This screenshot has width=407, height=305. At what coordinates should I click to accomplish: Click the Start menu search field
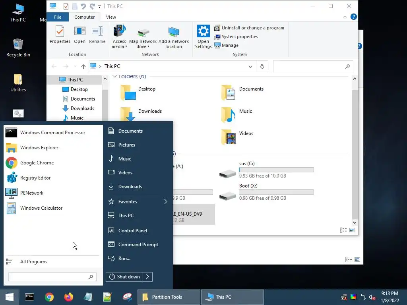pos(52,277)
